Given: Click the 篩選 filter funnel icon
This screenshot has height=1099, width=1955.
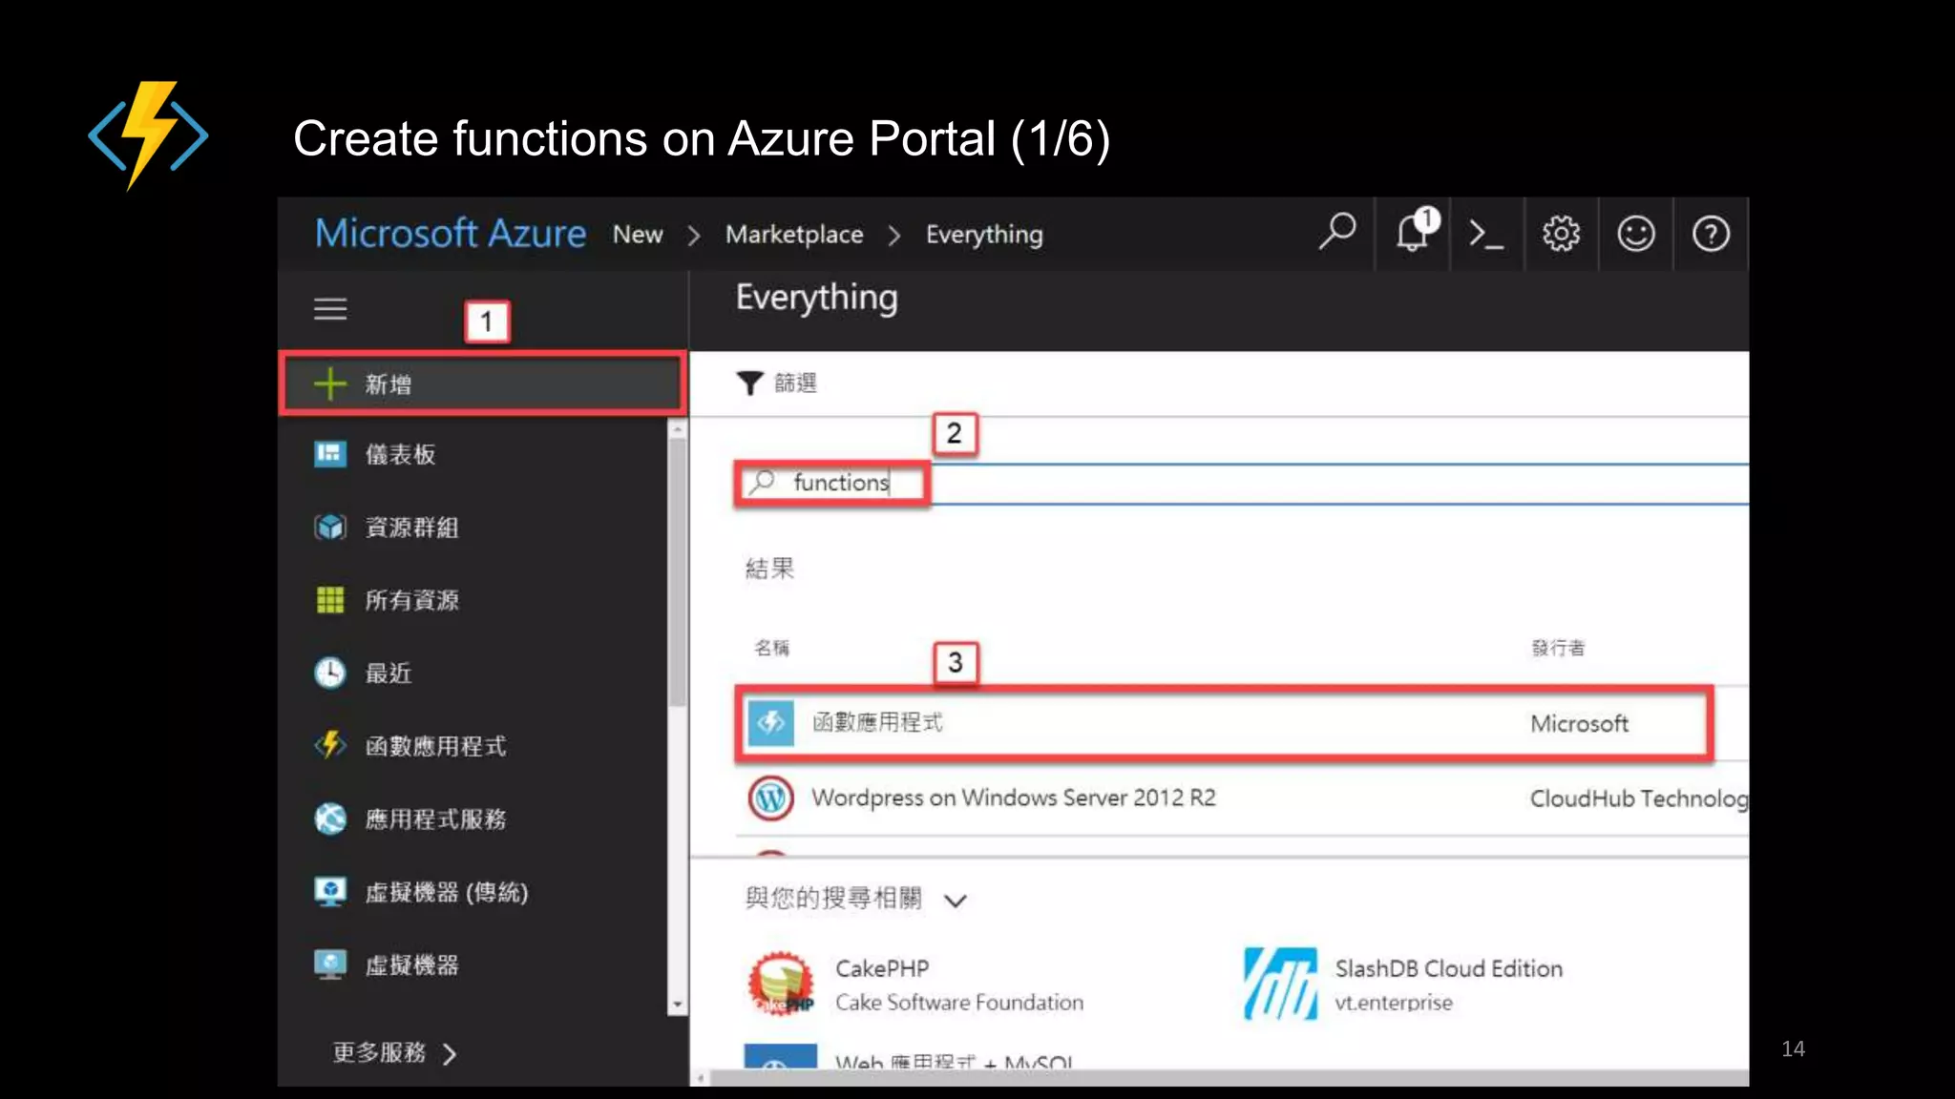Looking at the screenshot, I should point(749,384).
